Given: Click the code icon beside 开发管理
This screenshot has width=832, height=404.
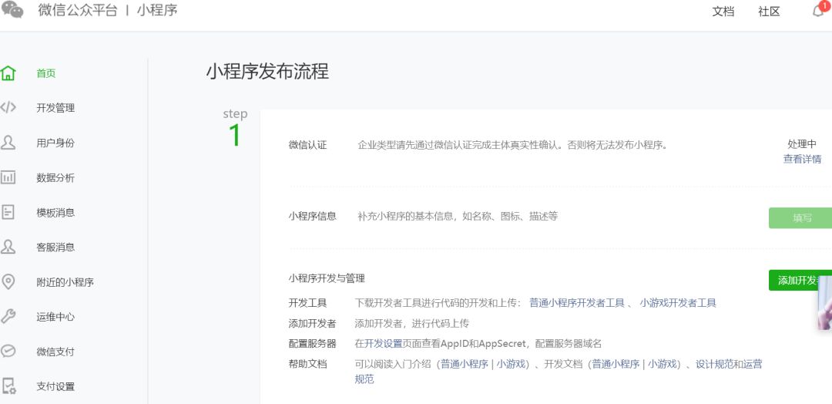Looking at the screenshot, I should coord(8,108).
